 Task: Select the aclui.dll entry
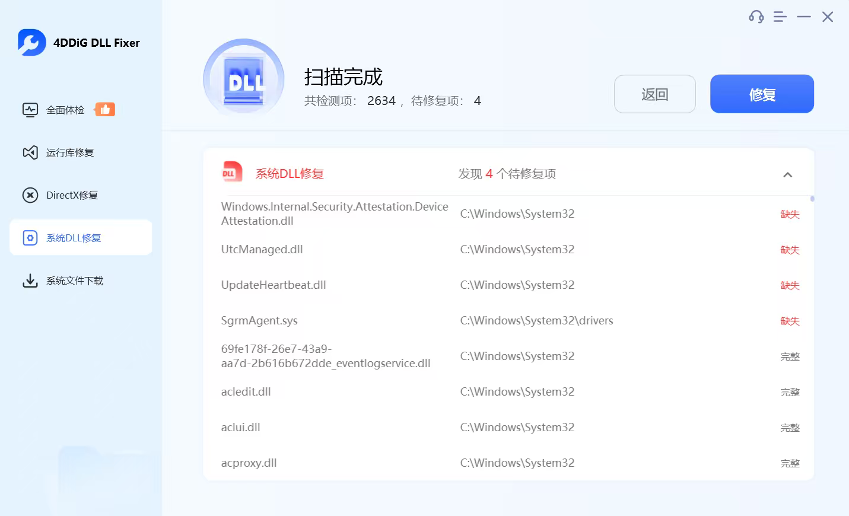[x=510, y=428]
